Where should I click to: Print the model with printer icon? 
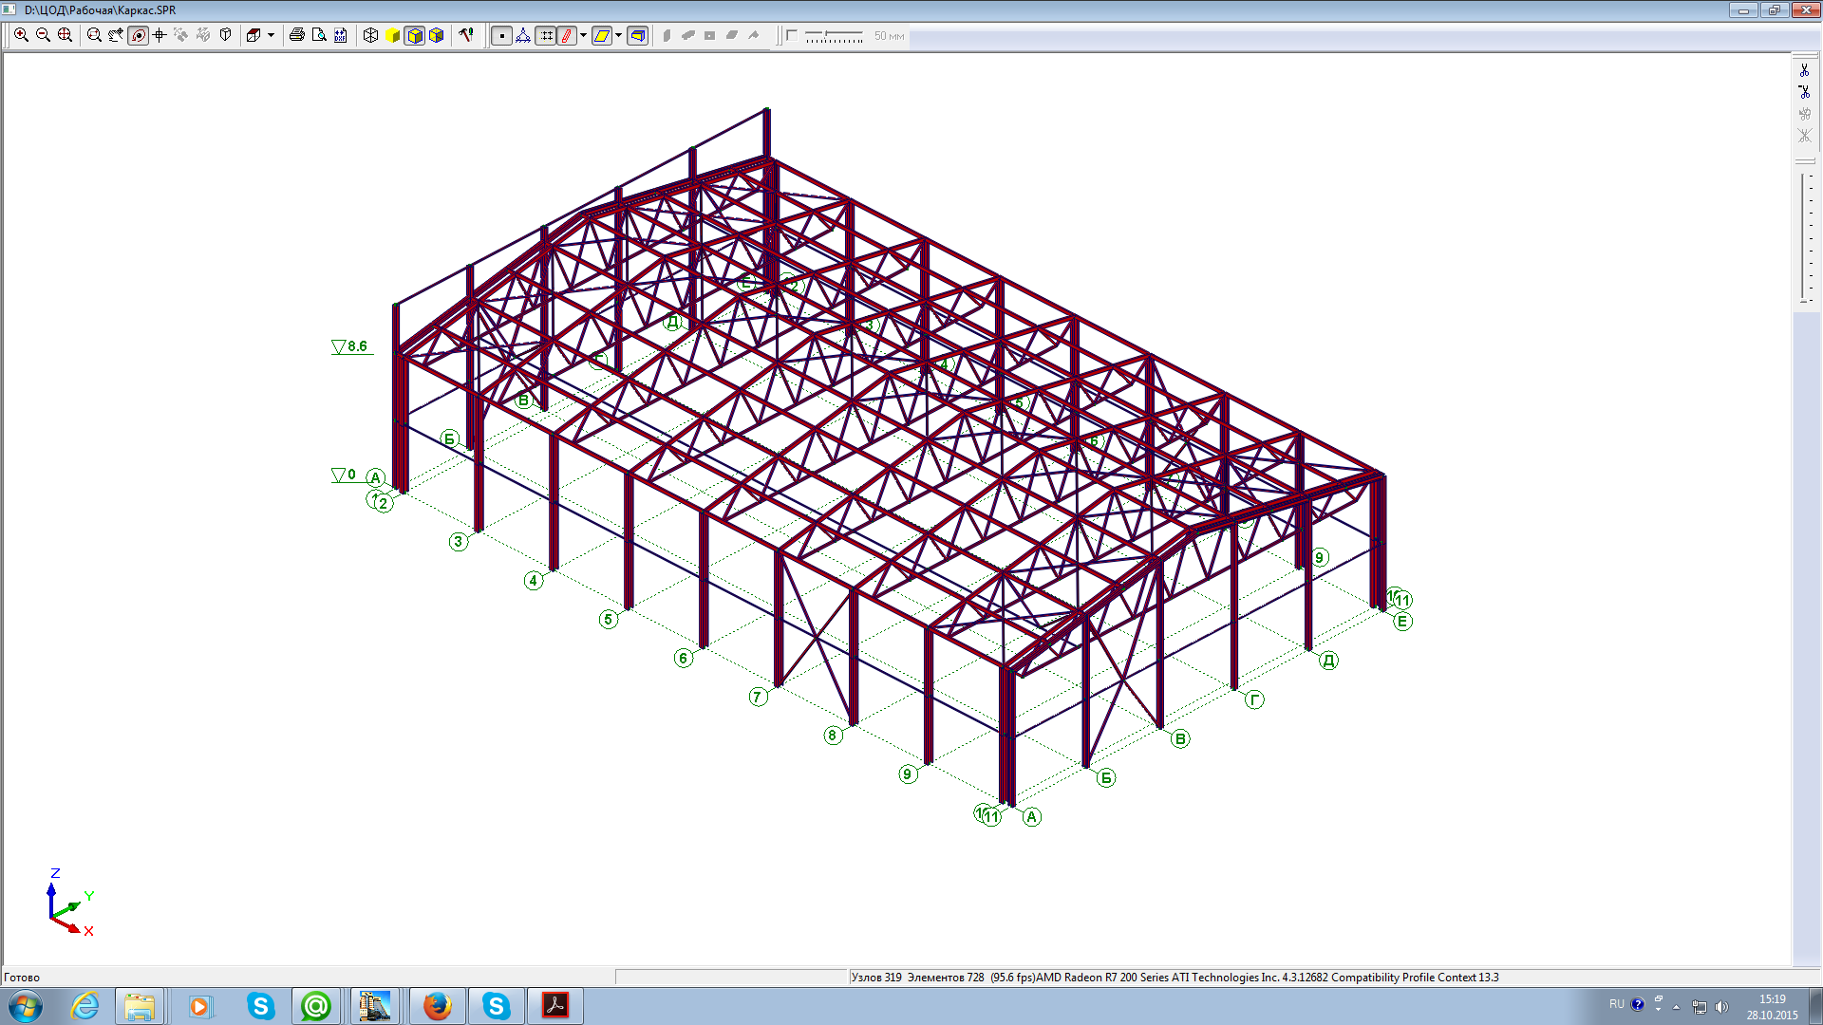click(x=297, y=35)
